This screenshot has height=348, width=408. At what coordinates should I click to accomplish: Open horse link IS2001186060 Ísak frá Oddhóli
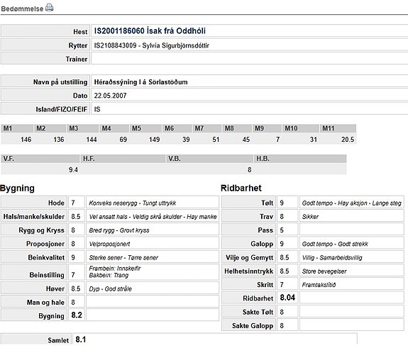tap(150, 31)
